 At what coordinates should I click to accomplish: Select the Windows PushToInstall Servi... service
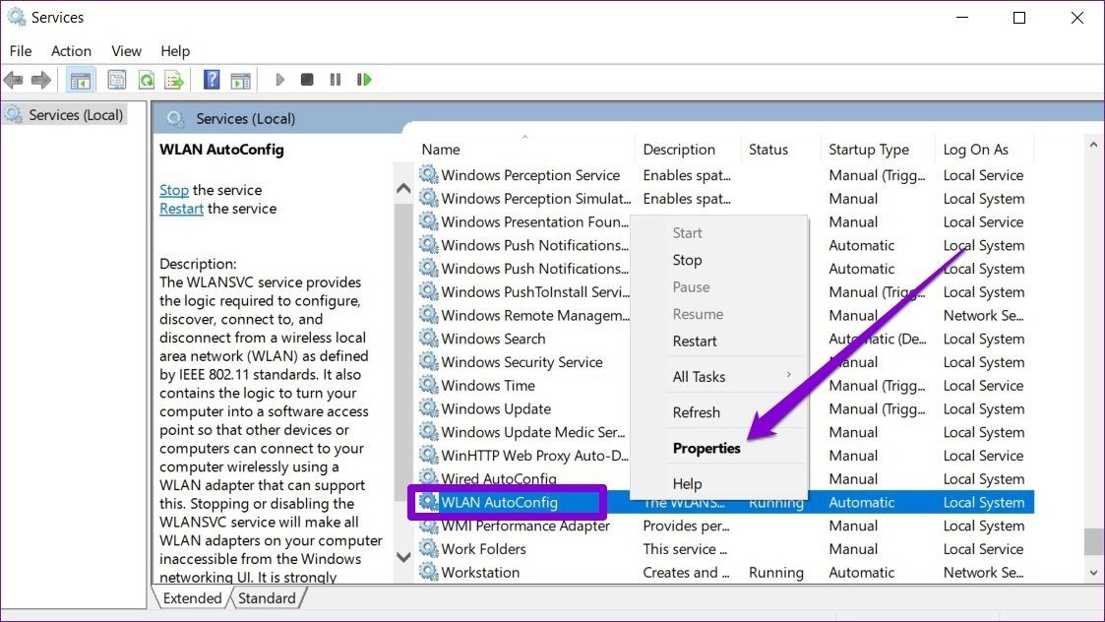pyautogui.click(x=535, y=292)
